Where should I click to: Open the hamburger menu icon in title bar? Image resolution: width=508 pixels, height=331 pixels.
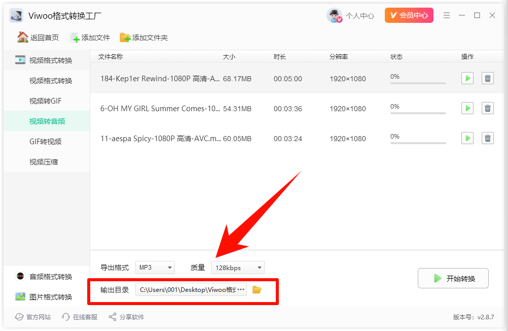(447, 15)
